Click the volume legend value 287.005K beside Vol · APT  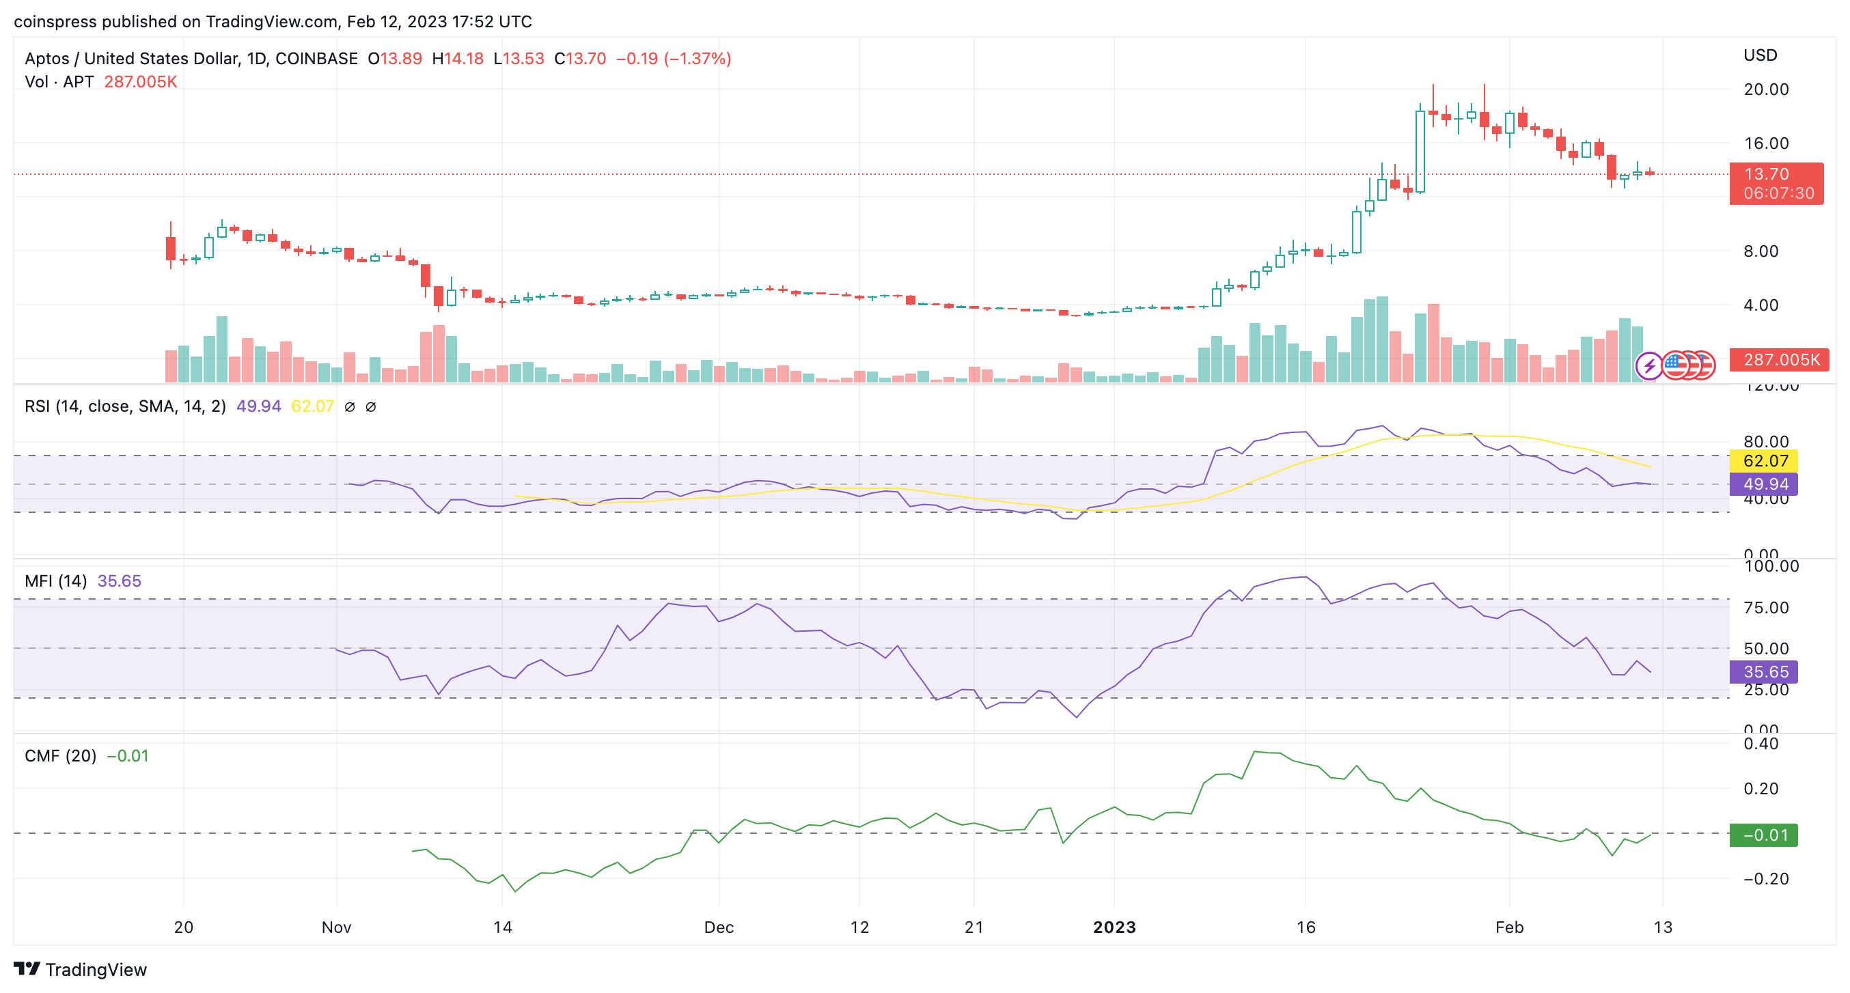tap(141, 82)
